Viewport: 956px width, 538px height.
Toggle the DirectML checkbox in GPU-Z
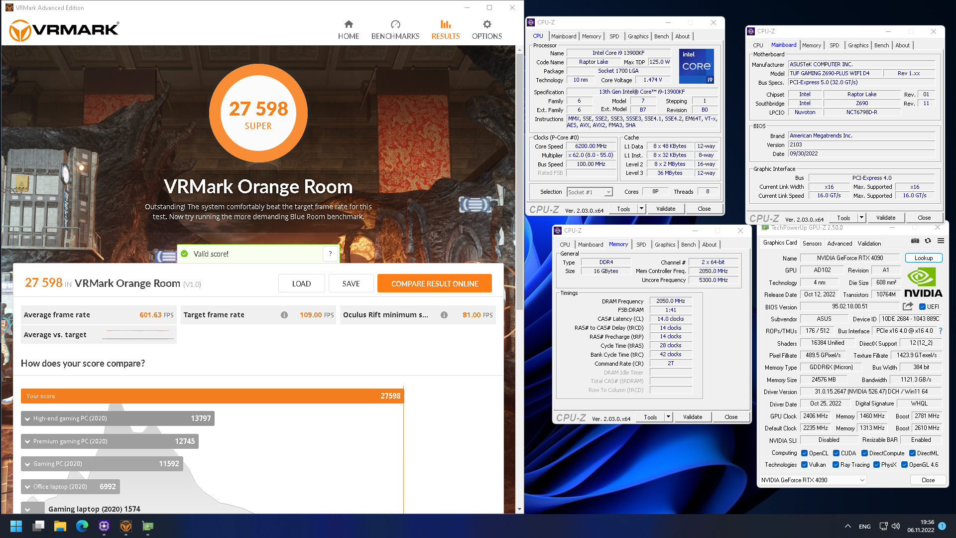point(912,453)
